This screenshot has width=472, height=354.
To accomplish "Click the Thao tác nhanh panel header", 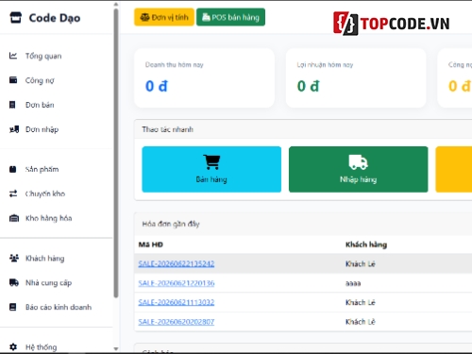I will click(x=303, y=129).
